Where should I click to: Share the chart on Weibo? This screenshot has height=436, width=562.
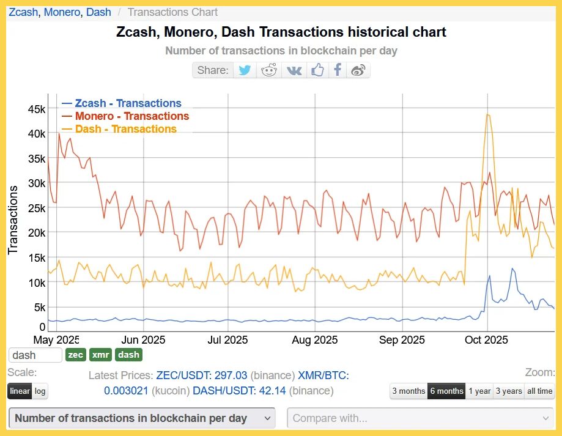pos(358,70)
